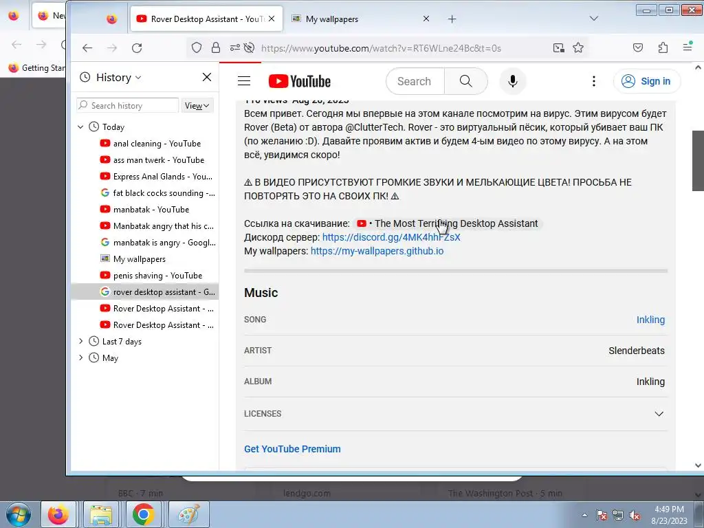The width and height of the screenshot is (704, 528).
Task: Open the Firefox icon in taskbar
Action: tap(58, 514)
